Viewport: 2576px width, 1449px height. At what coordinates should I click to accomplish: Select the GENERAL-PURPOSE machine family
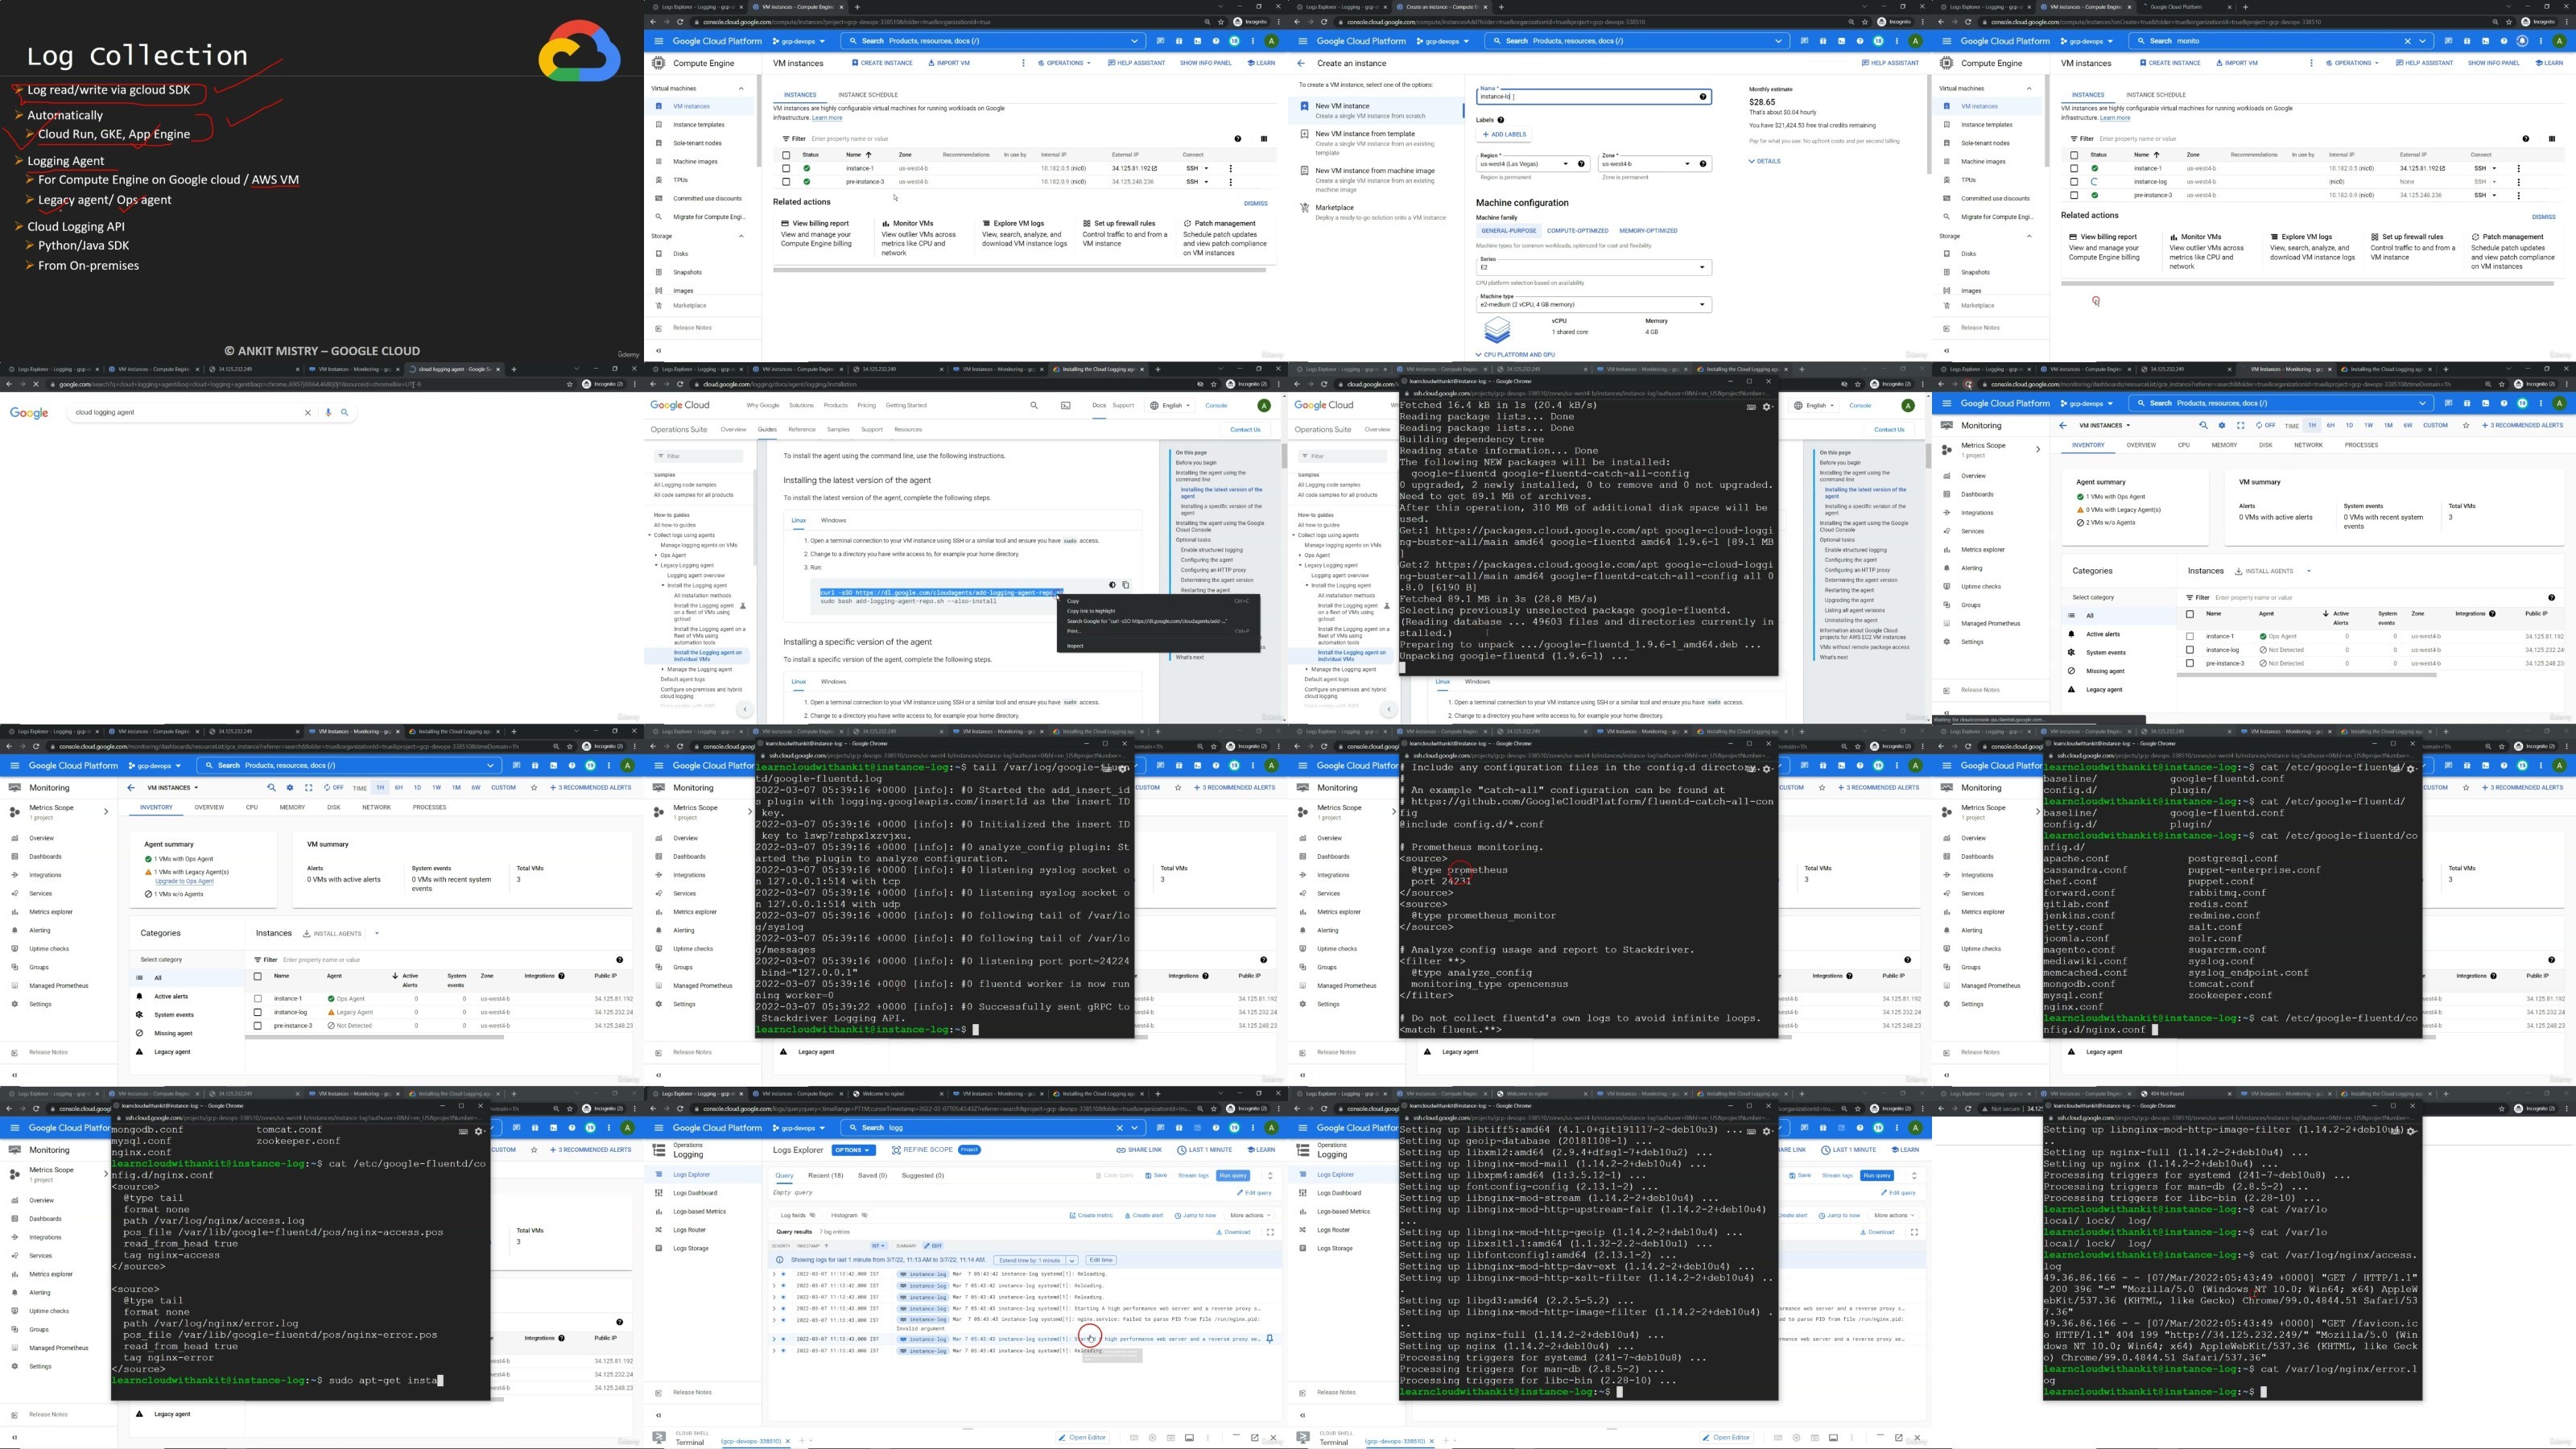click(1508, 231)
